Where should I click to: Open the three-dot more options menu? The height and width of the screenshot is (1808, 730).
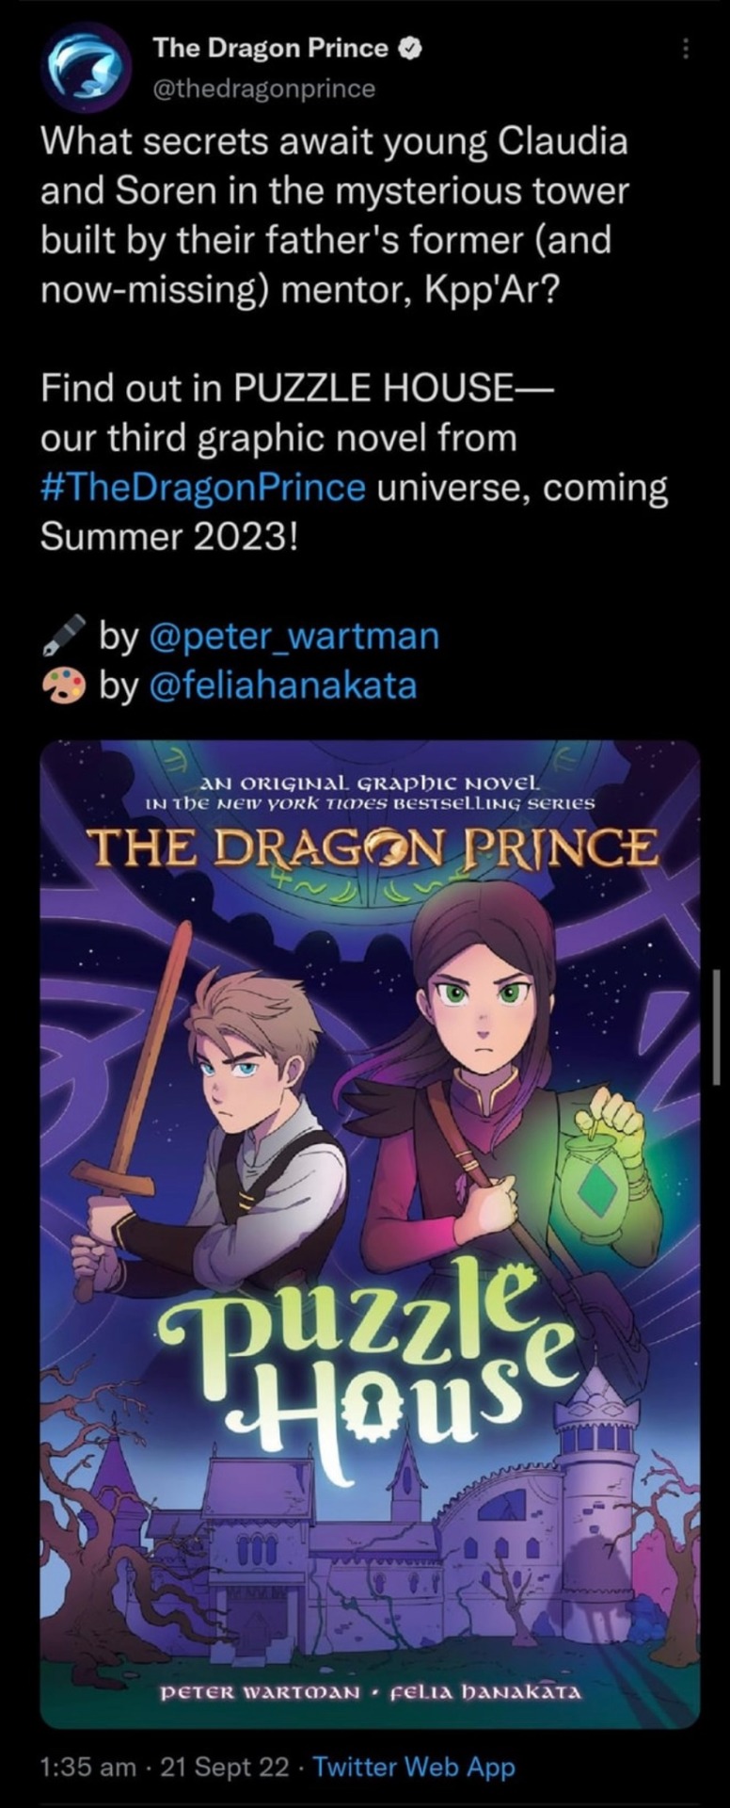click(x=686, y=49)
